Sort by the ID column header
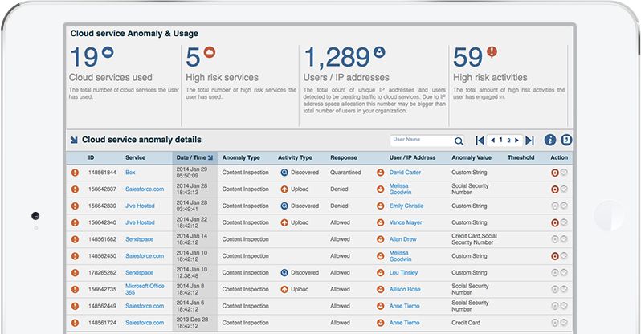This screenshot has height=334, width=641. click(x=91, y=157)
